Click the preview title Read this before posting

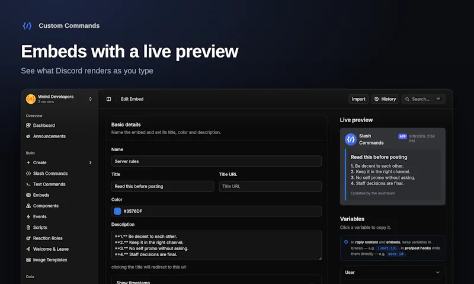point(379,157)
